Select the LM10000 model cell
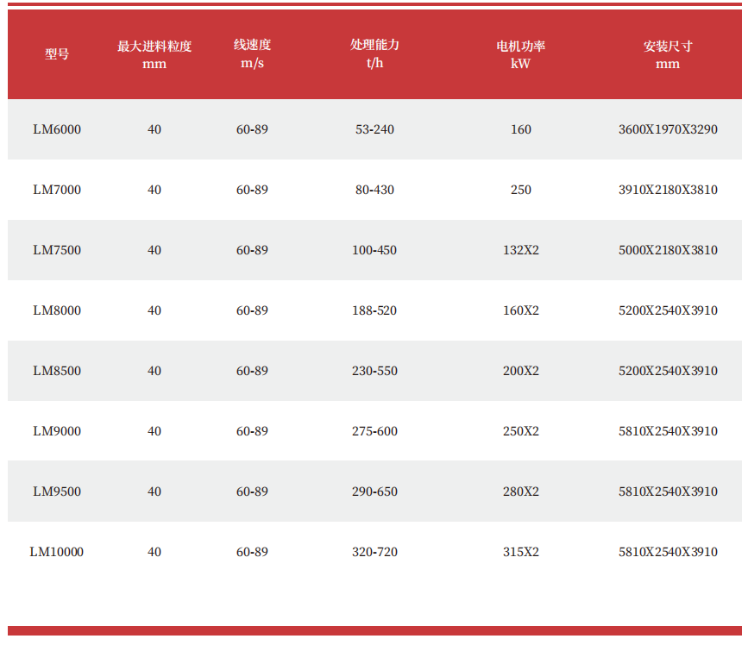The image size is (748, 645). tap(57, 552)
